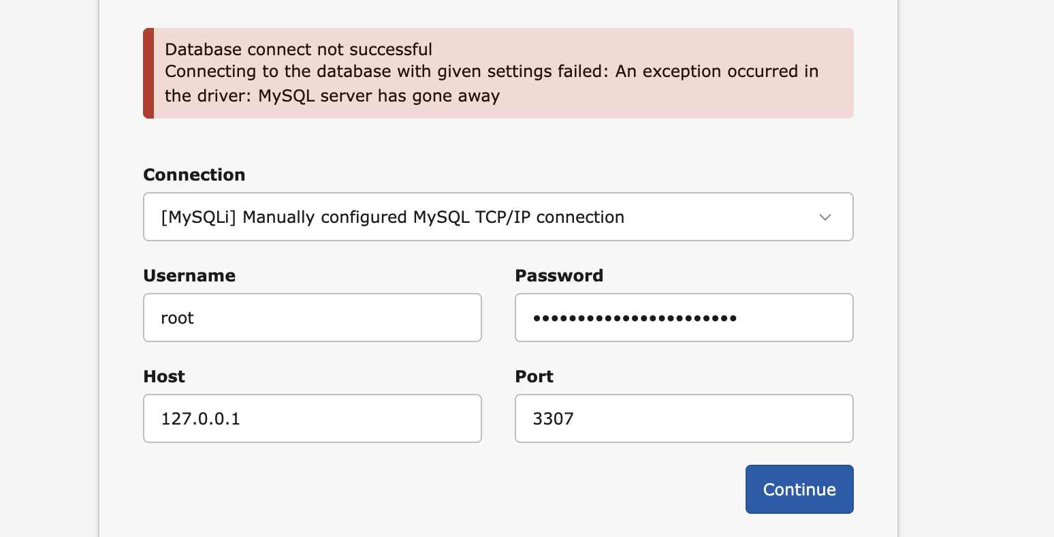Click the Host label text
The image size is (1054, 537).
tap(164, 377)
